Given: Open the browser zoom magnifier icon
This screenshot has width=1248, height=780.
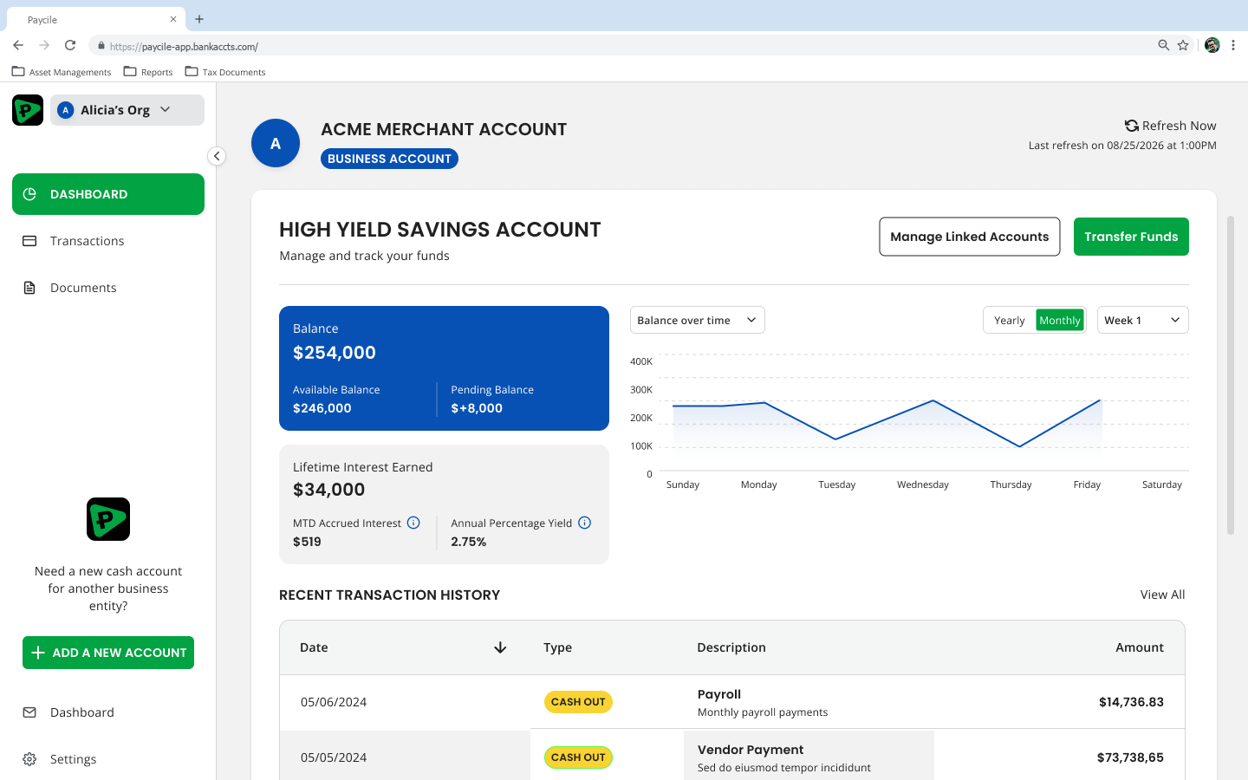Looking at the screenshot, I should 1164,46.
